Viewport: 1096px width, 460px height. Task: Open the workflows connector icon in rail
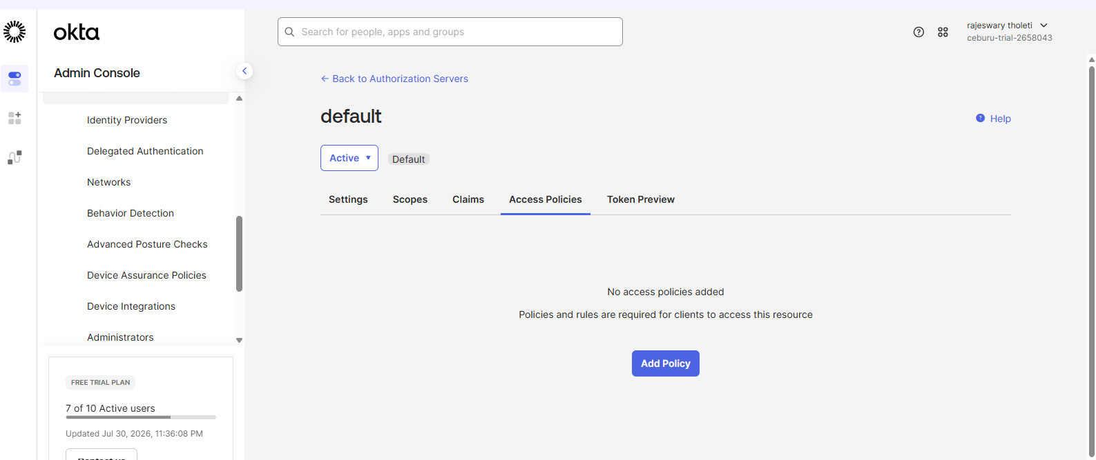[x=15, y=157]
